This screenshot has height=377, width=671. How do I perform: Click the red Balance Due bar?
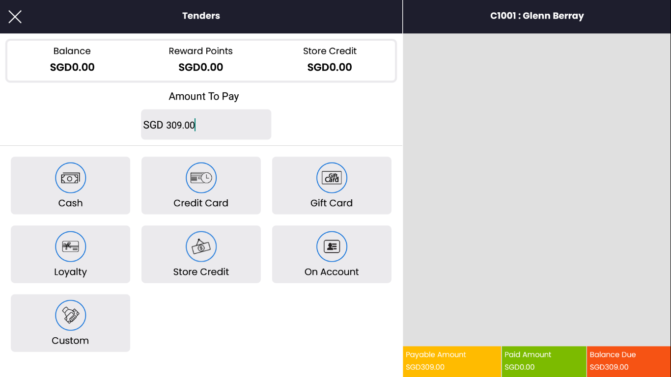[629, 361]
